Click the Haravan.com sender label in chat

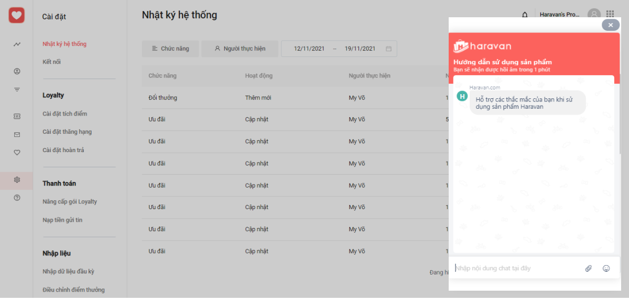(485, 87)
